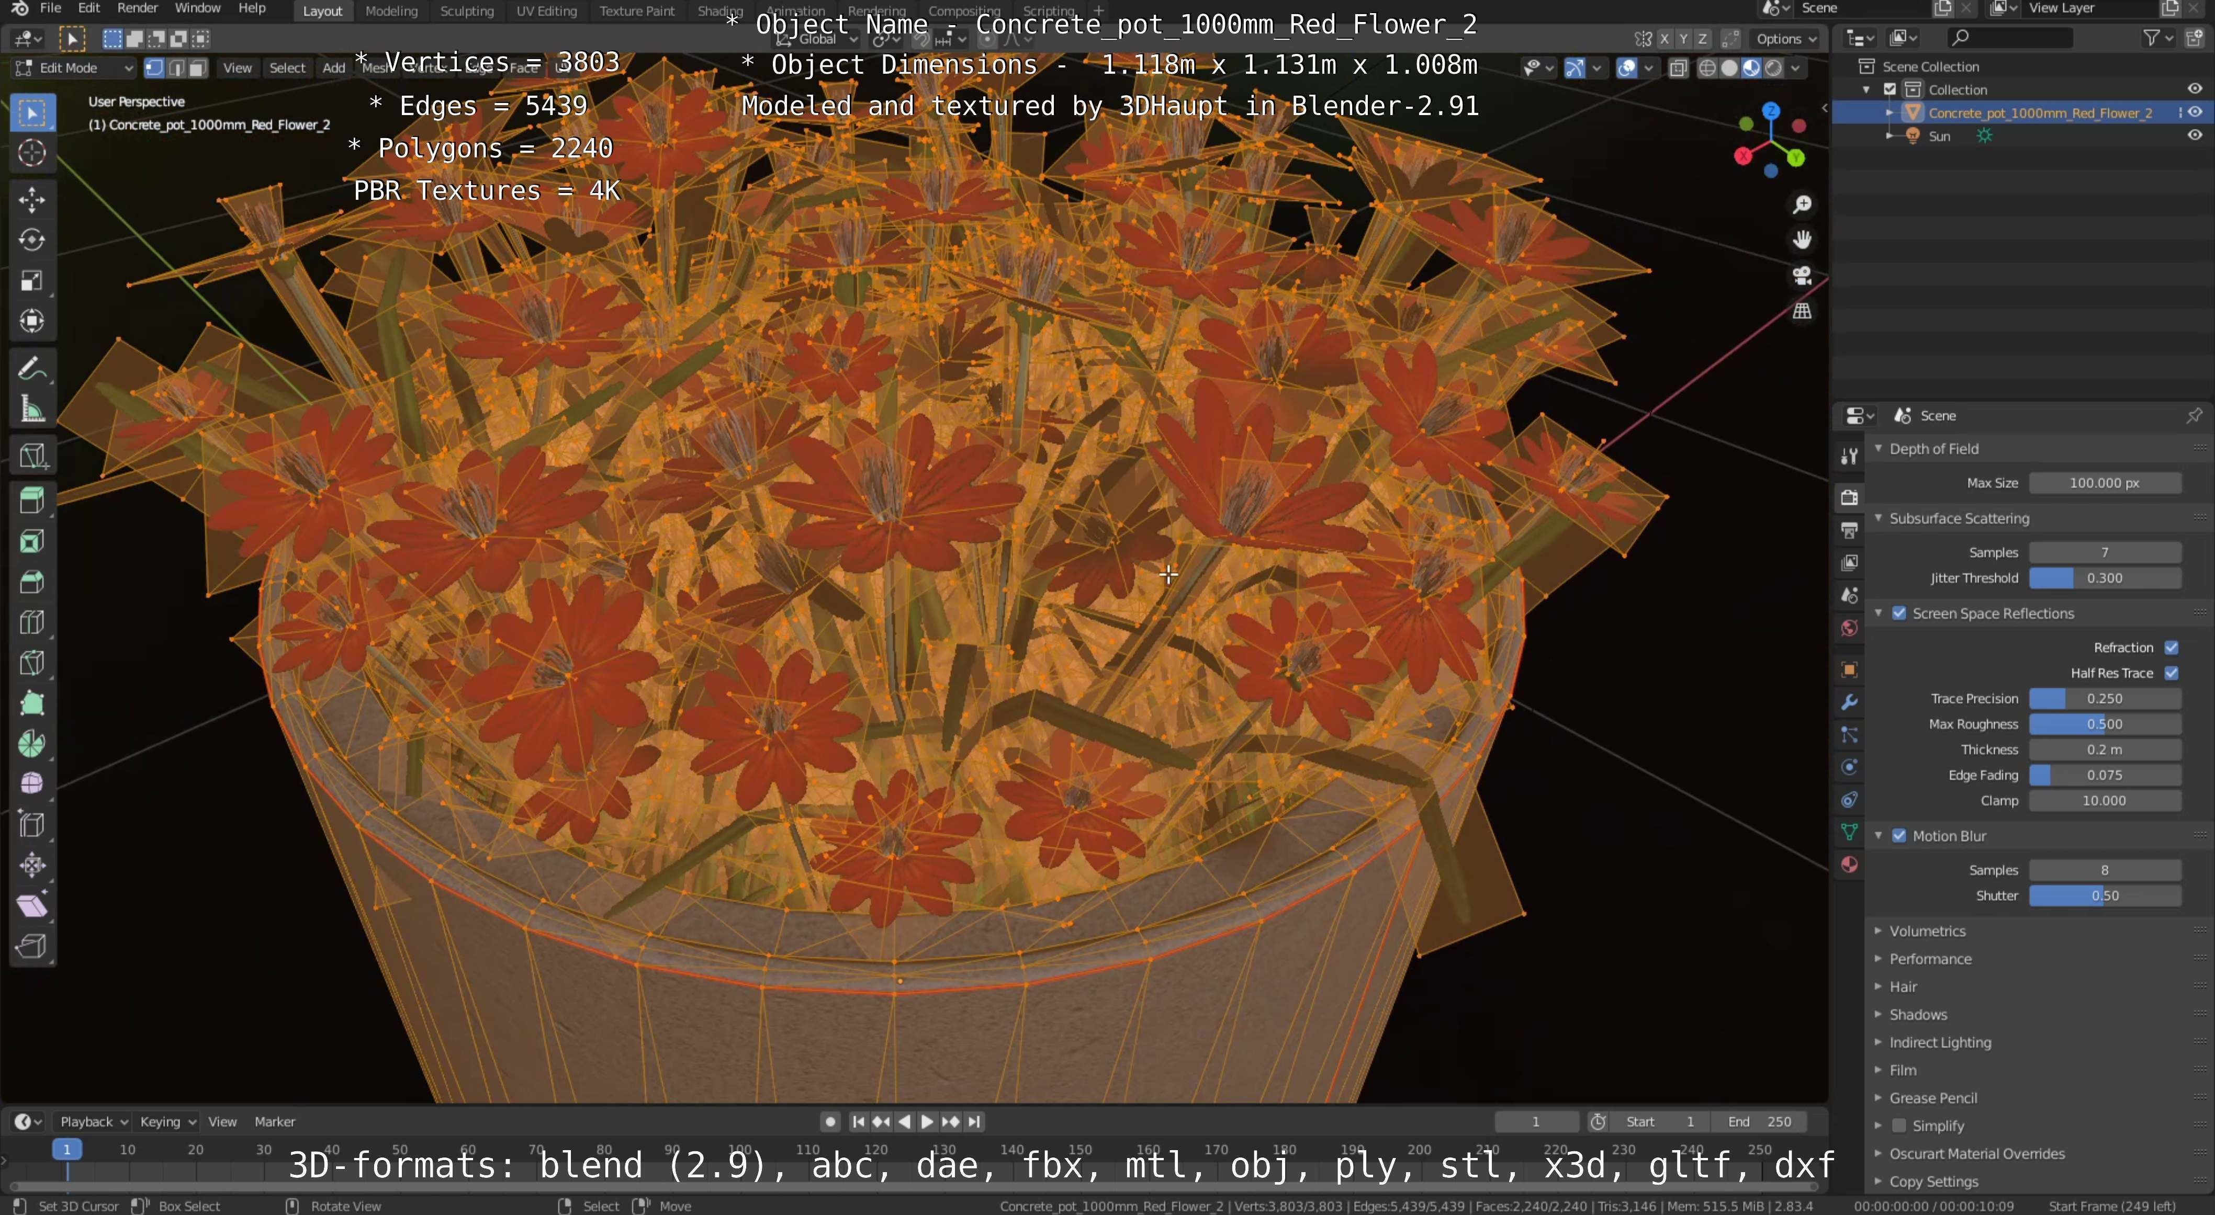Screen dimensions: 2215x1215
Task: Open the Edit Mode dropdown
Action: pyautogui.click(x=75, y=68)
